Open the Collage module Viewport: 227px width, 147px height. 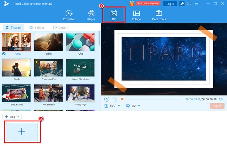click(x=136, y=15)
